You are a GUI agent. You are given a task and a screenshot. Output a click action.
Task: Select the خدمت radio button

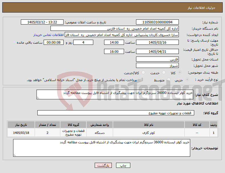(164, 73)
